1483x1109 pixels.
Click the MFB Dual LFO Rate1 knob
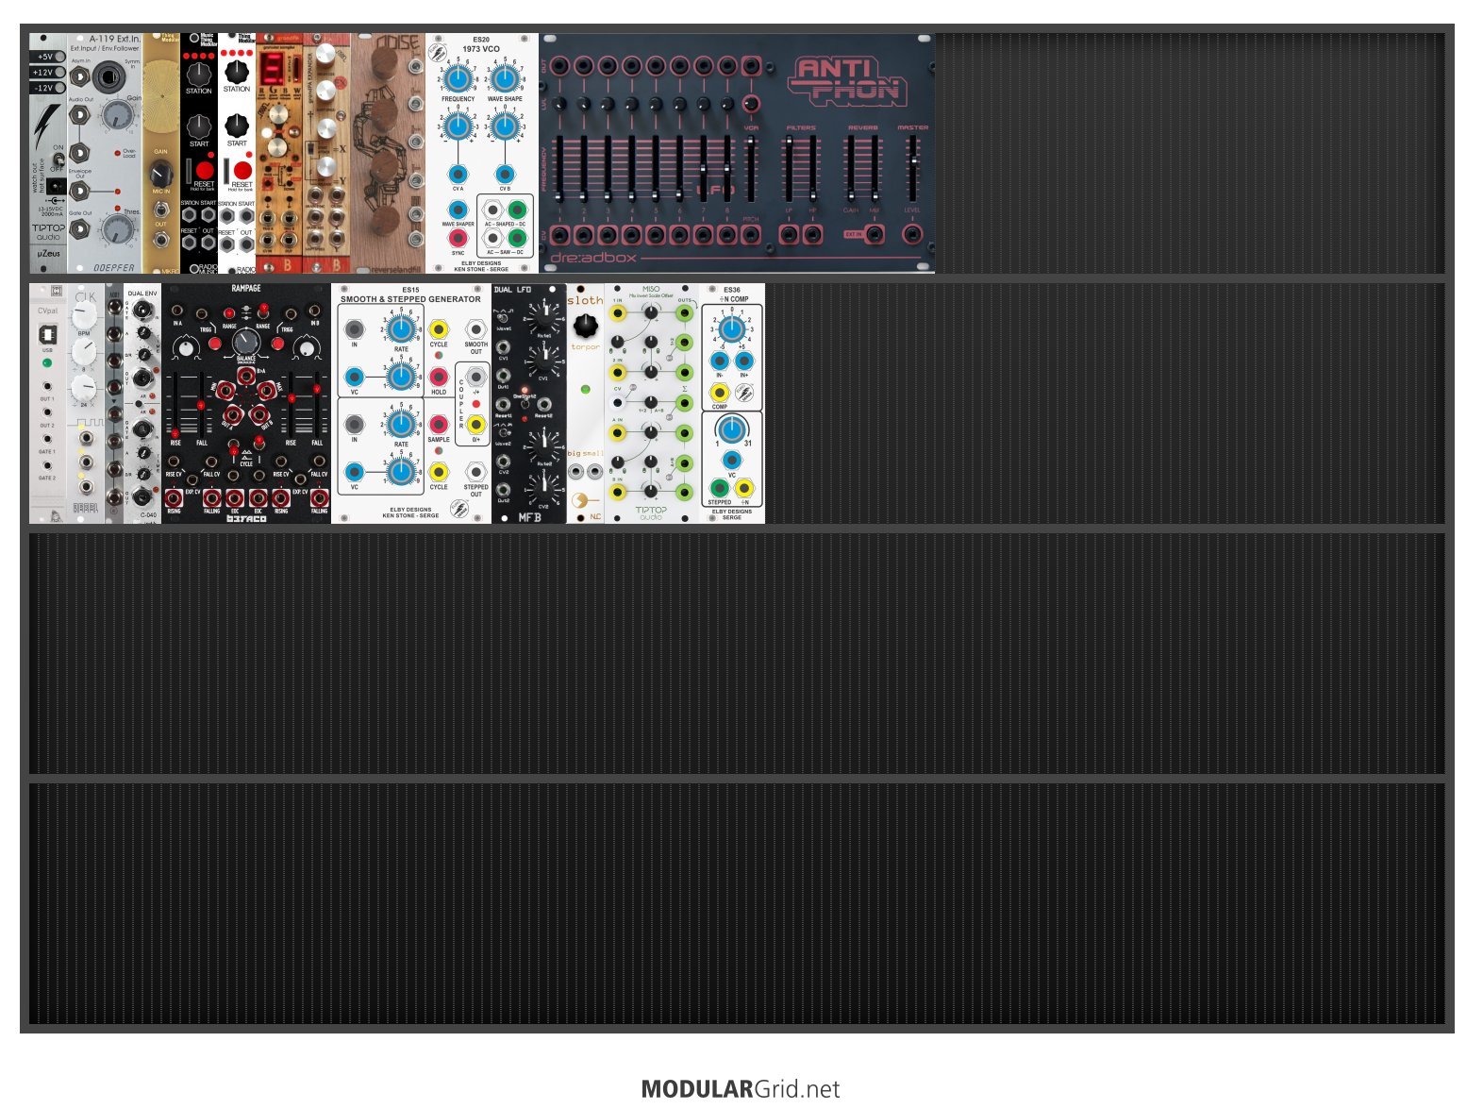point(543,317)
